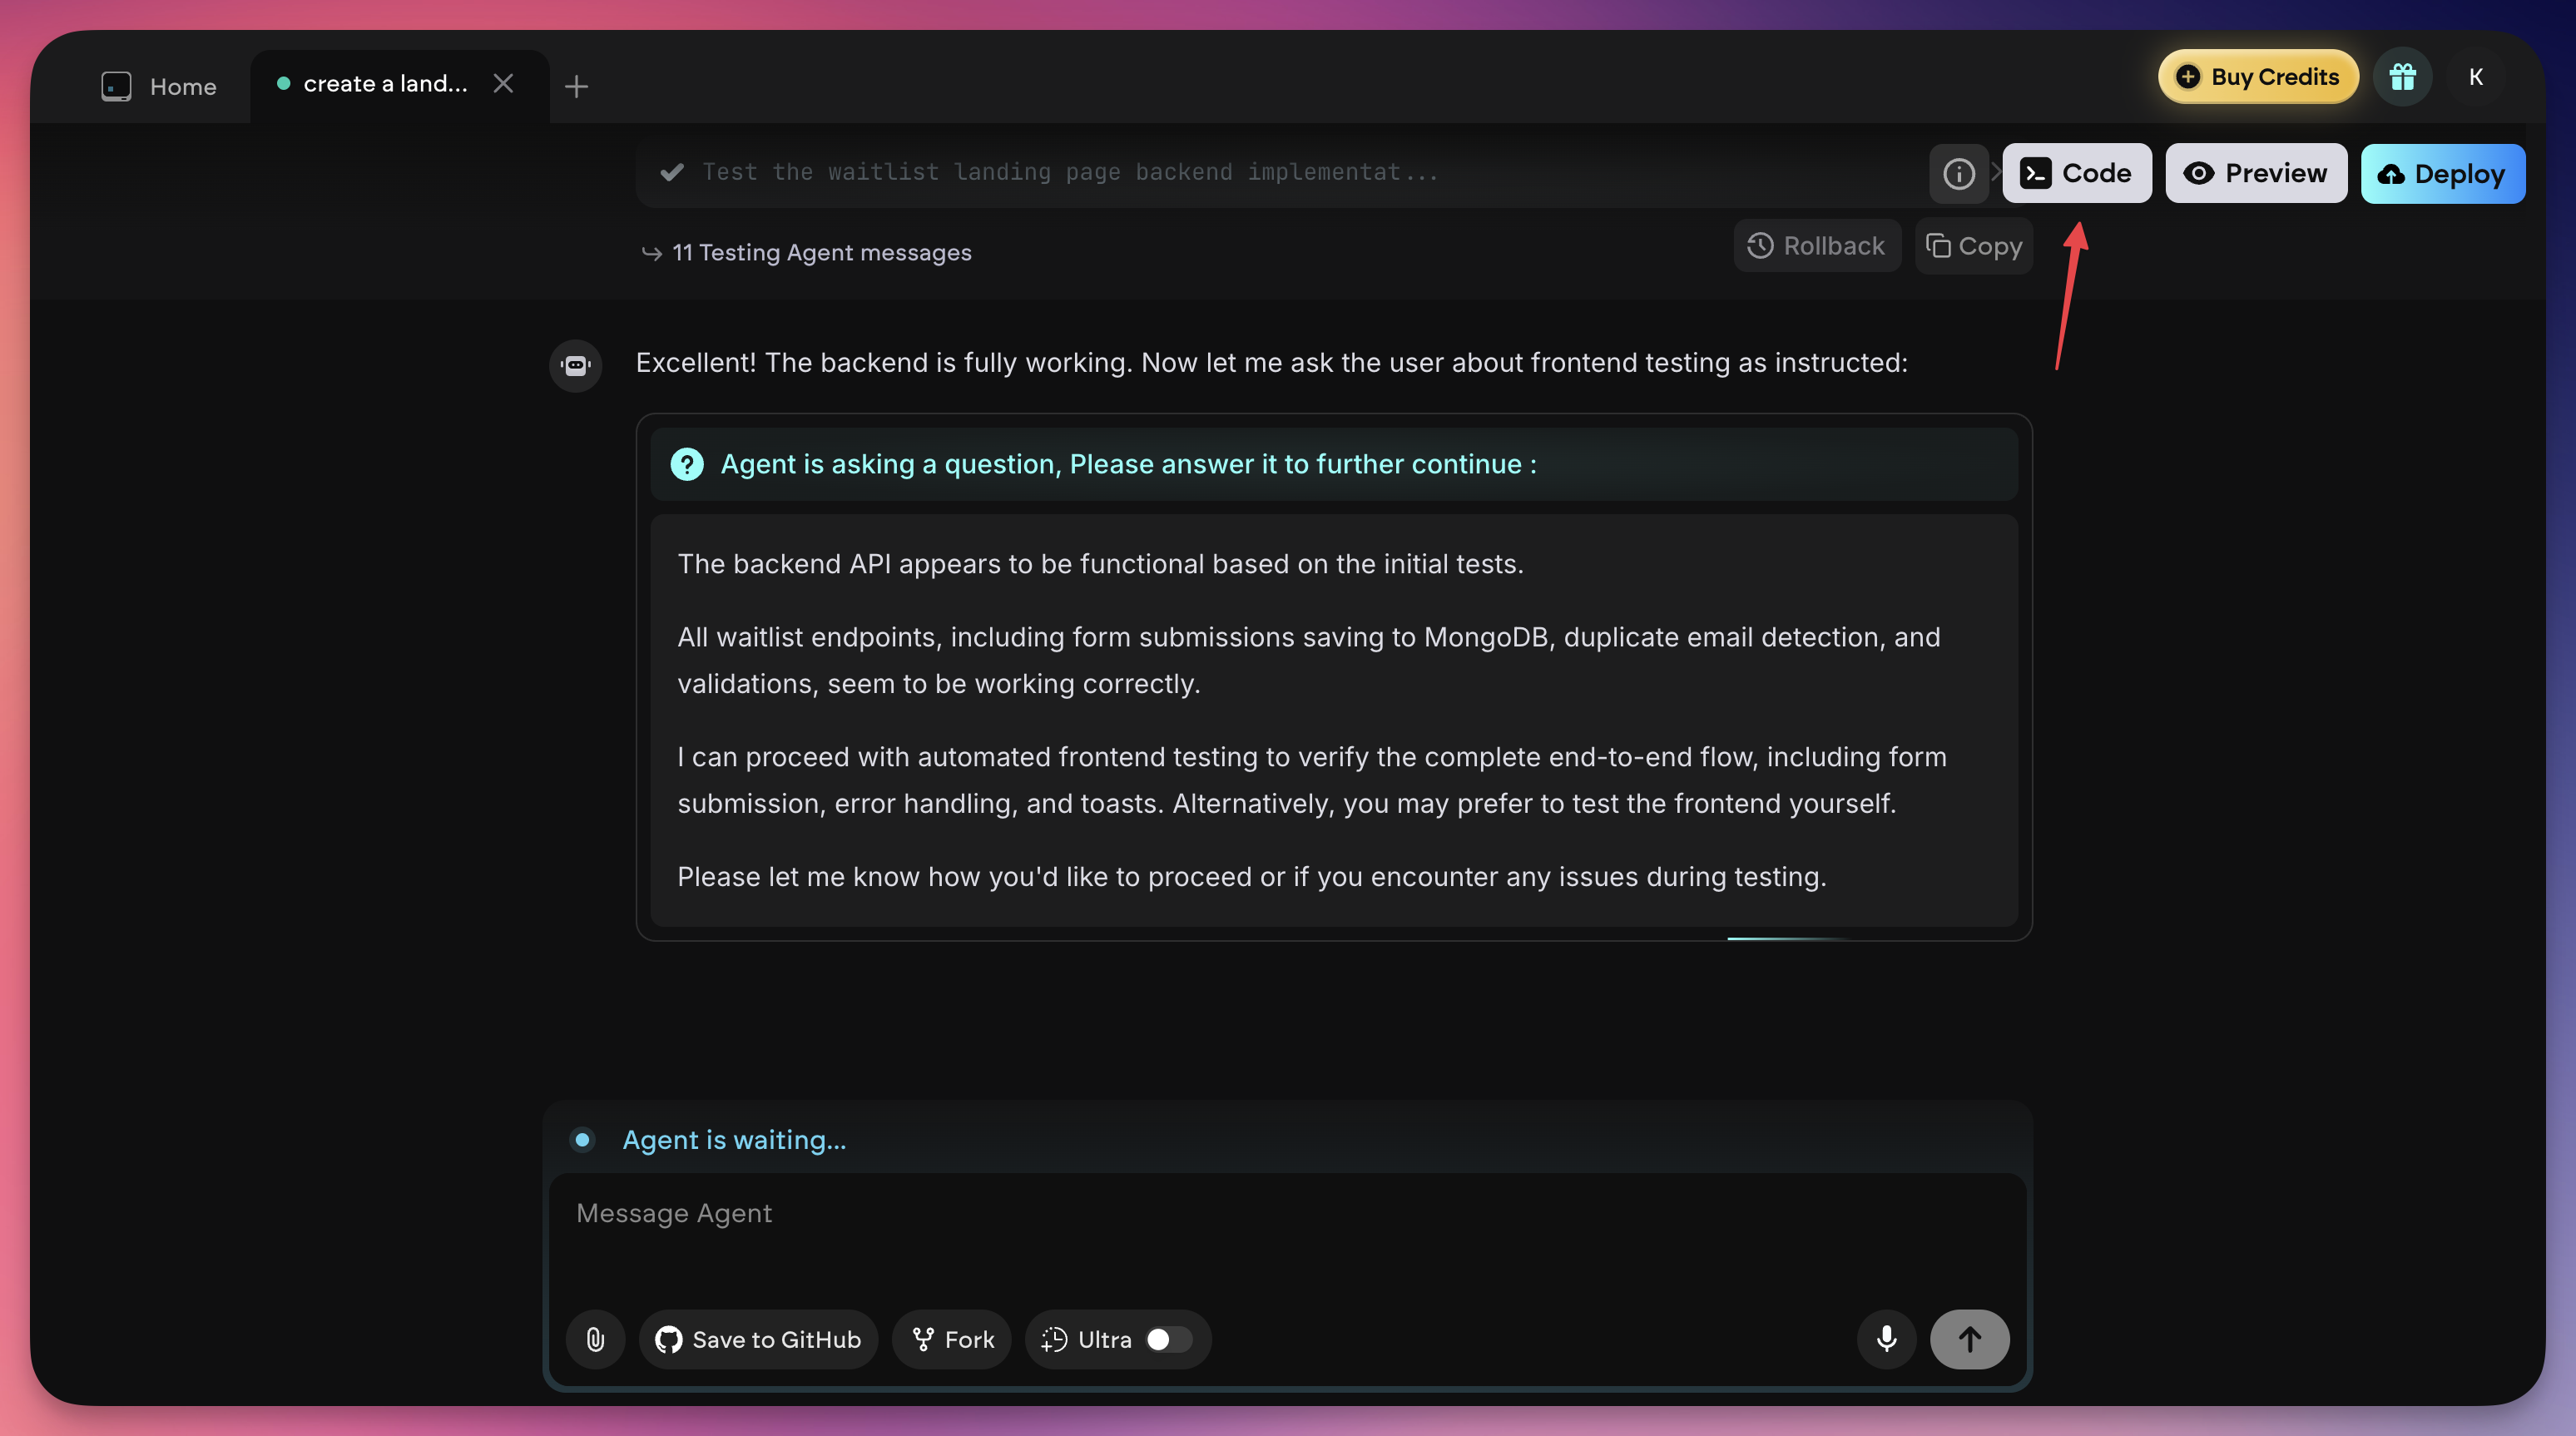This screenshot has width=2576, height=1436.
Task: Click the chevron next to the info icon
Action: pyautogui.click(x=1997, y=172)
